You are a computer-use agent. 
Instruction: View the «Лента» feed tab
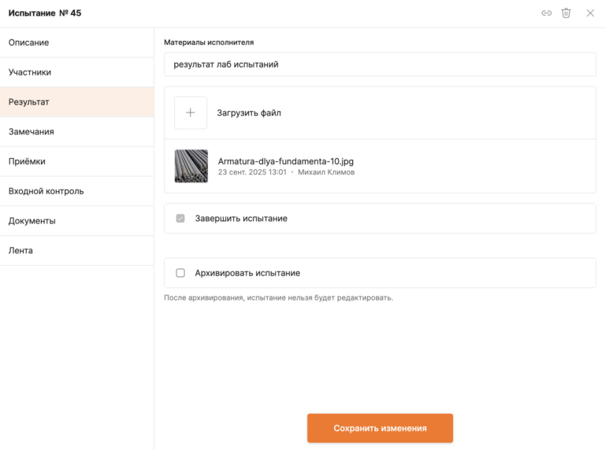tap(76, 251)
